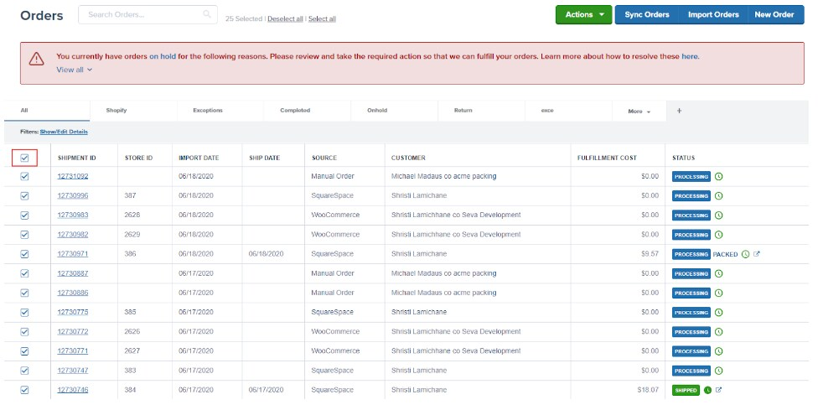This screenshot has height=410, width=823.
Task: Uncheck the checkbox for shipment 12730971
Action: pos(24,254)
